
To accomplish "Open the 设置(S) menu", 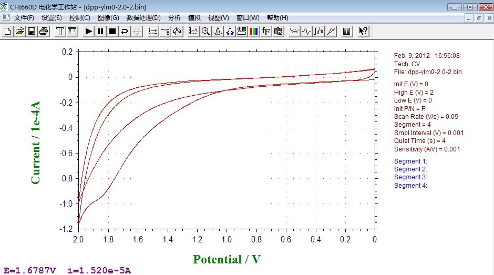I will click(x=52, y=18).
